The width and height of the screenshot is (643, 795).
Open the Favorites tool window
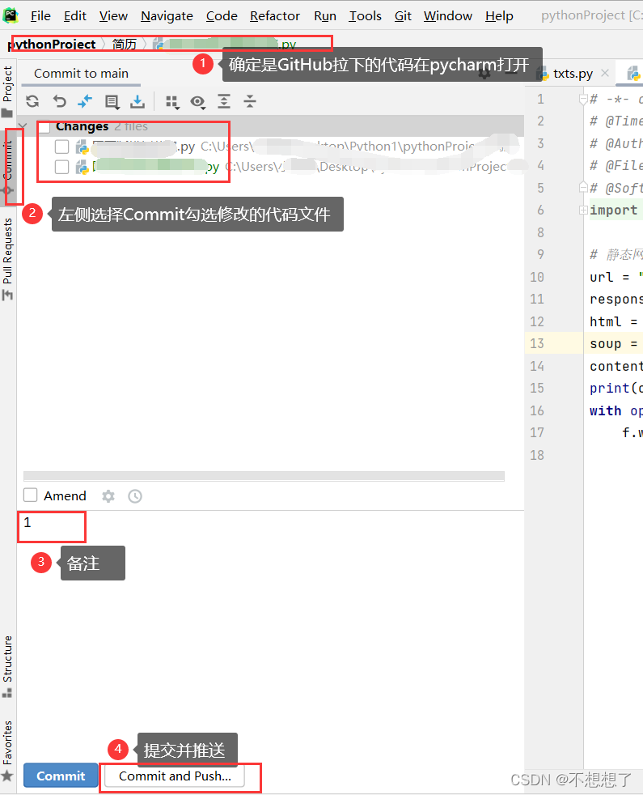[7, 750]
